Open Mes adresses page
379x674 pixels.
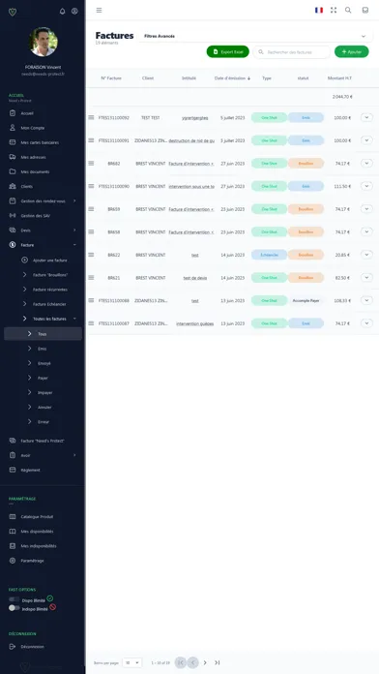(43, 157)
